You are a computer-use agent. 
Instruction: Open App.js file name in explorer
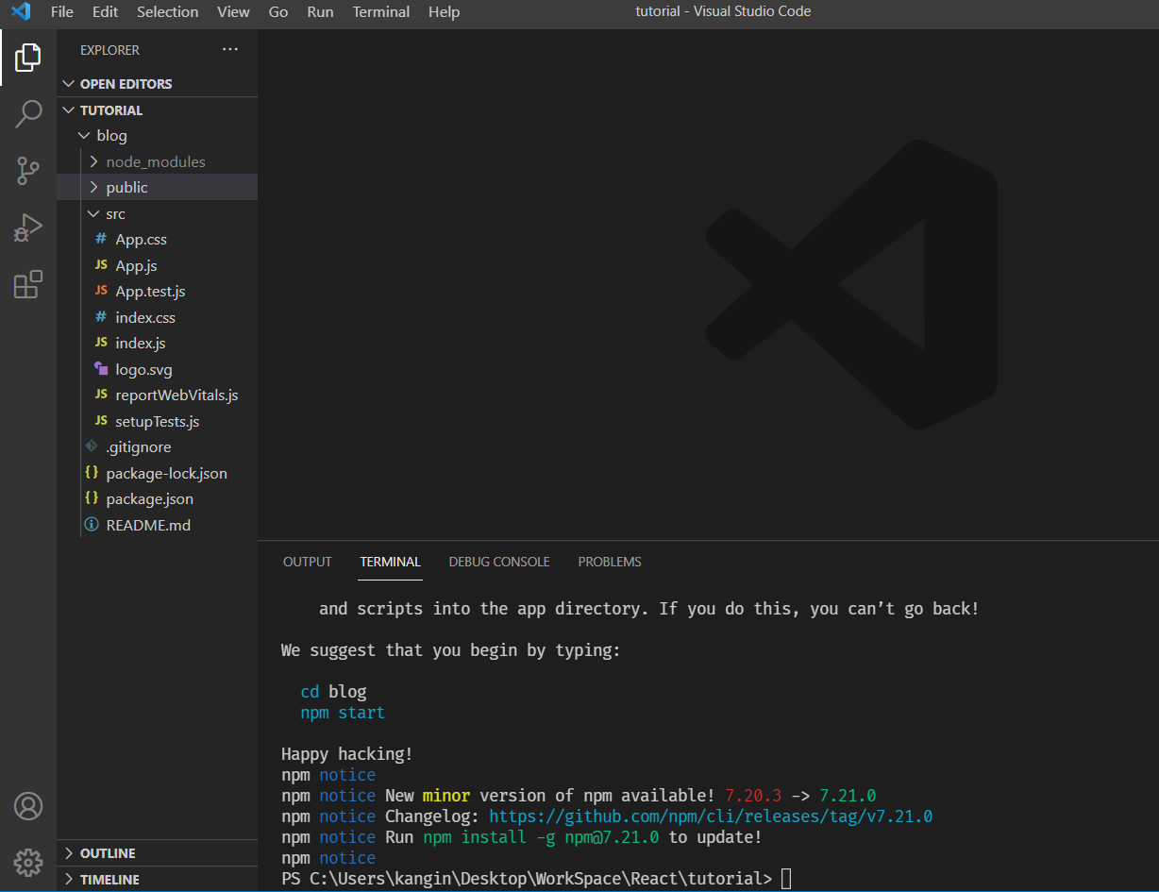tap(136, 266)
